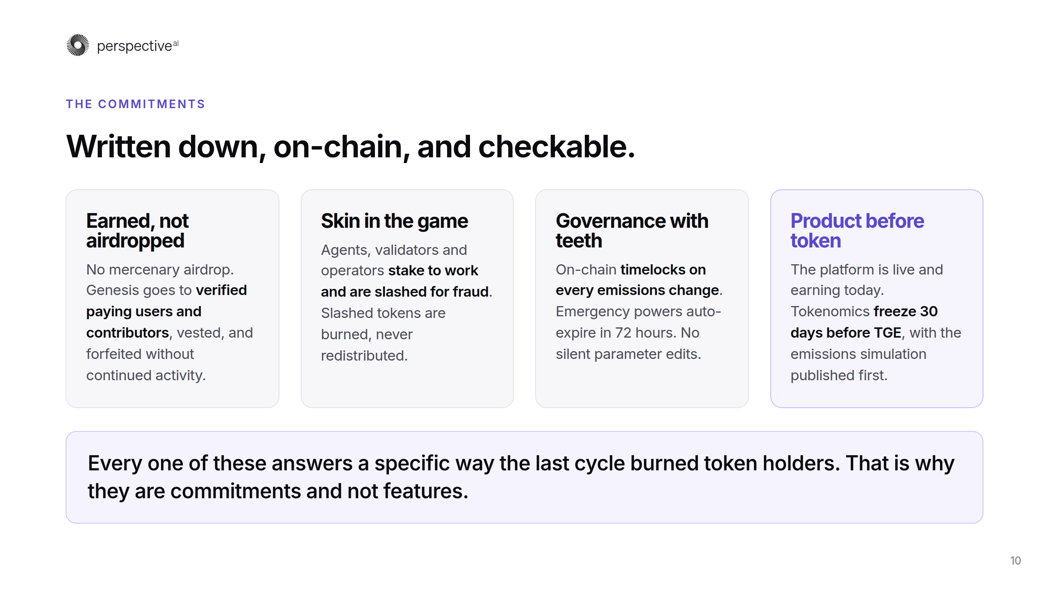Click headline 'Written down, on-chain, and checkable.'
The width and height of the screenshot is (1049, 590).
(x=351, y=147)
